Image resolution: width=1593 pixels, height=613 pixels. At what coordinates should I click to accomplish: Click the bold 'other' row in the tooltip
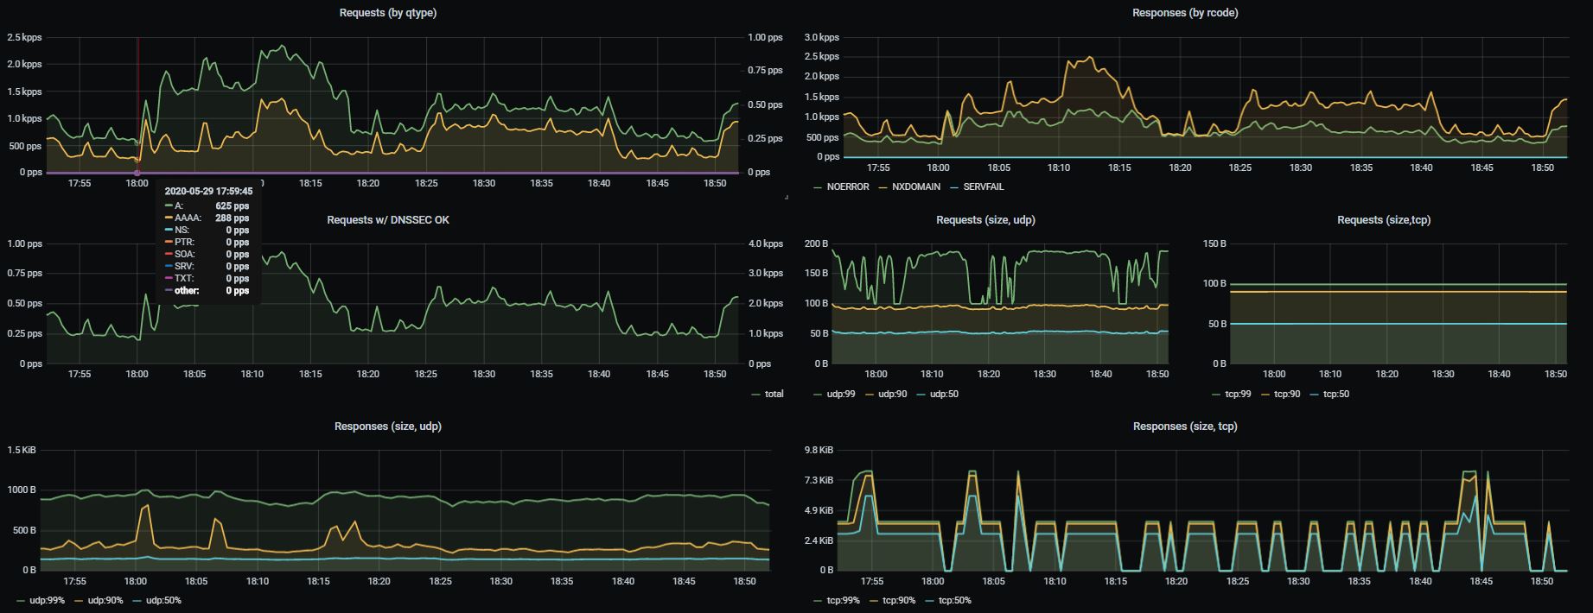click(x=207, y=291)
